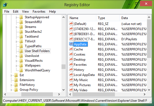Click the Group Policy folder icon
The image size is (154, 106).
coord(16,90)
